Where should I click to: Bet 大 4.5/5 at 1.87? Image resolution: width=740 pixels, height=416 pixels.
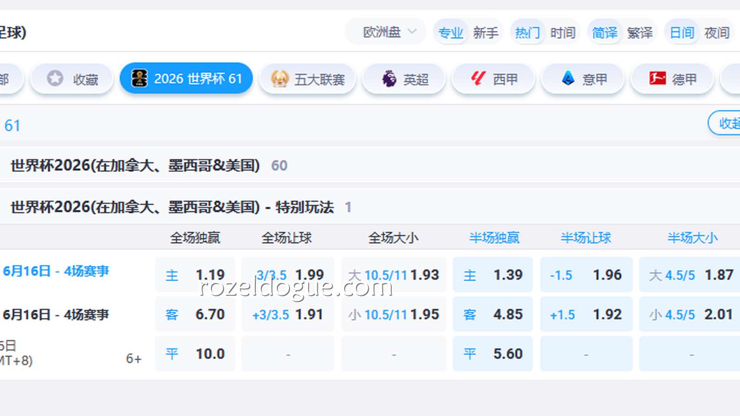coord(690,275)
